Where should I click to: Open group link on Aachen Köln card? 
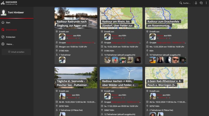(x=126, y=102)
